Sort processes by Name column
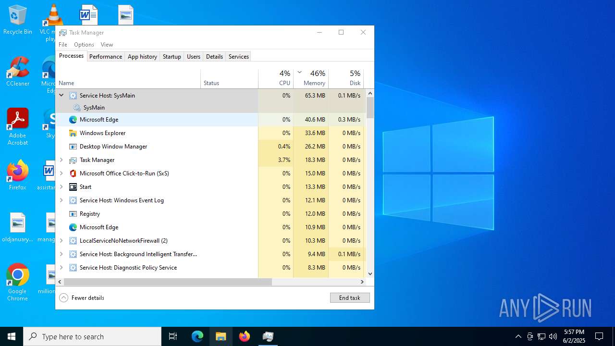615x346 pixels. click(128, 79)
